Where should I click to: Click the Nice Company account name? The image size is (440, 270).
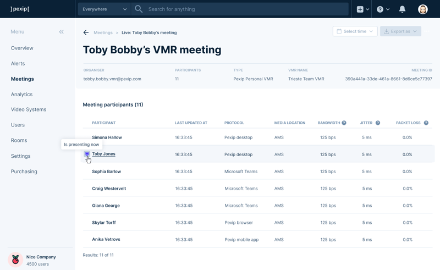(41, 257)
